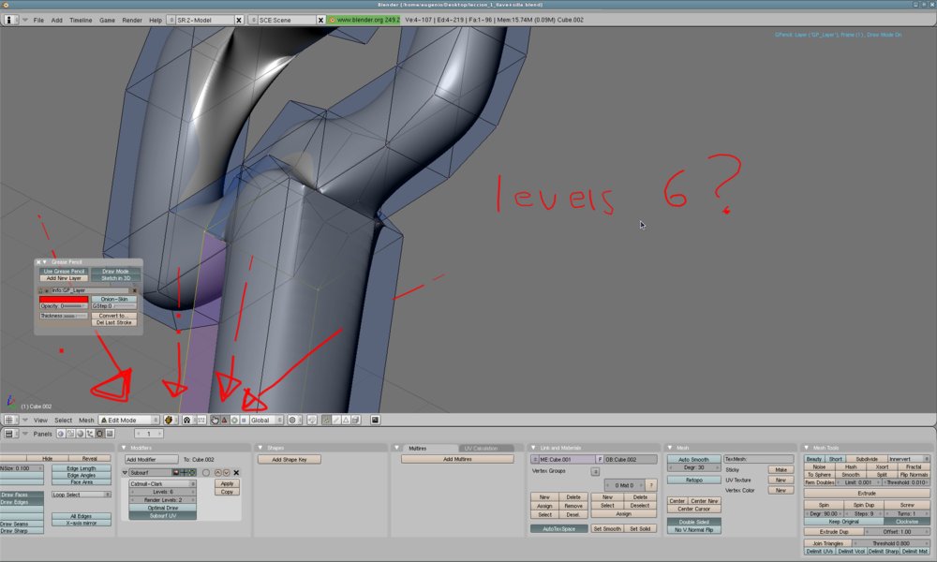937x562 pixels.
Task: Collapse the Mesh Tools panel
Action: [x=806, y=448]
